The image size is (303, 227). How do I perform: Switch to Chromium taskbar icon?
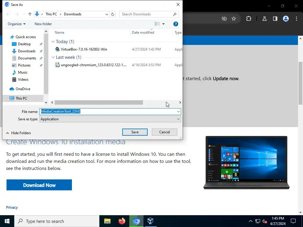(x=136, y=221)
